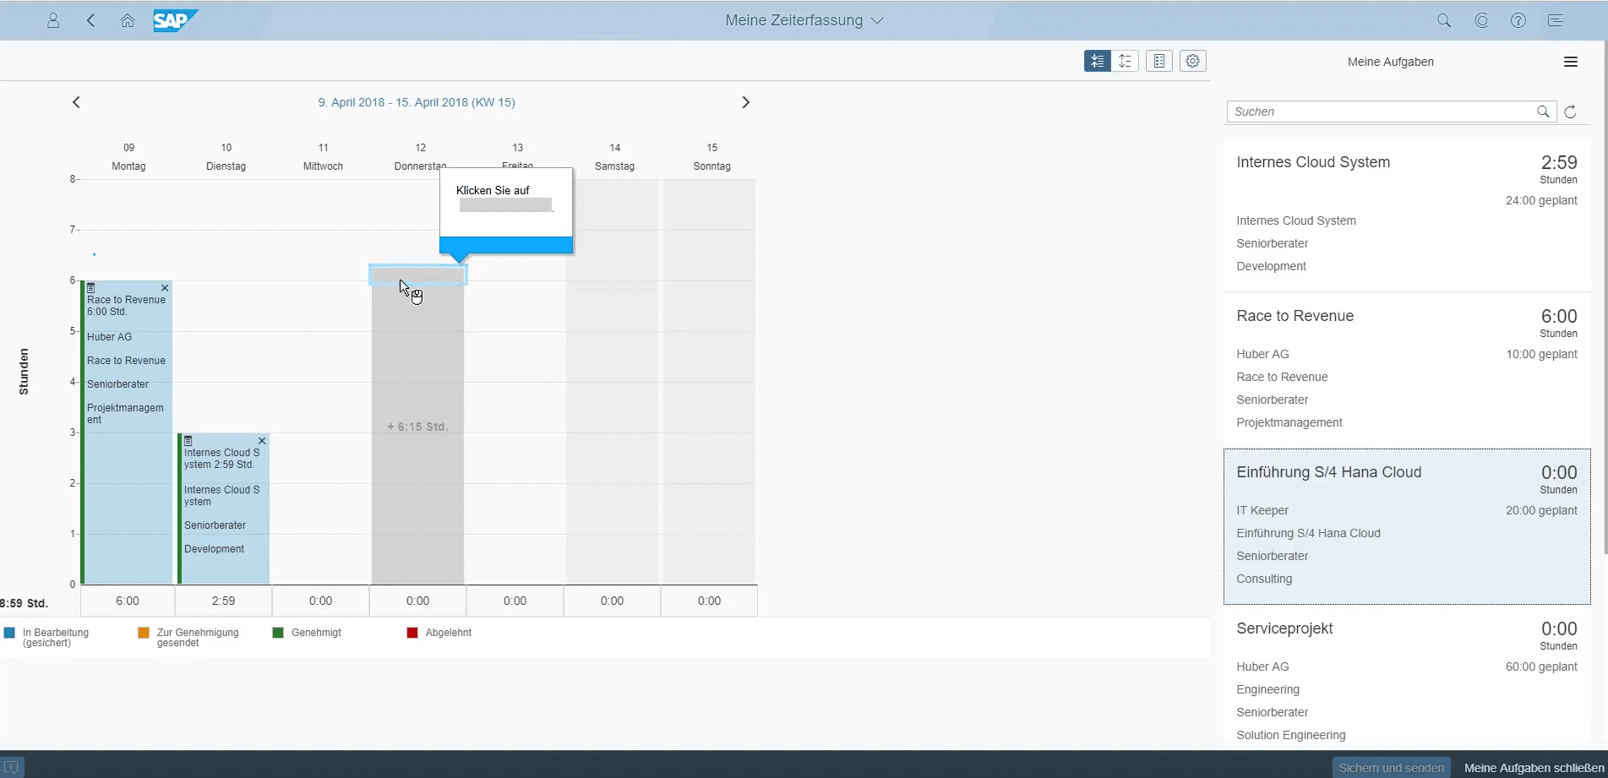Open the user profile icon
Screen dimensions: 1608x778
(x=53, y=20)
